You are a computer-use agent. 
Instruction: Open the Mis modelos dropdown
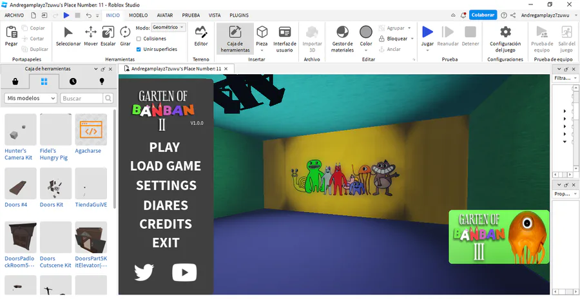tap(31, 98)
